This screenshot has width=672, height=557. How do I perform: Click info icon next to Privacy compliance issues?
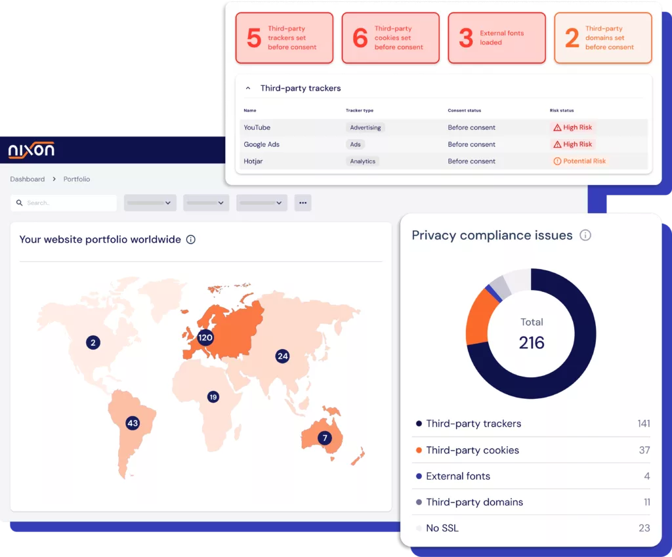click(585, 235)
